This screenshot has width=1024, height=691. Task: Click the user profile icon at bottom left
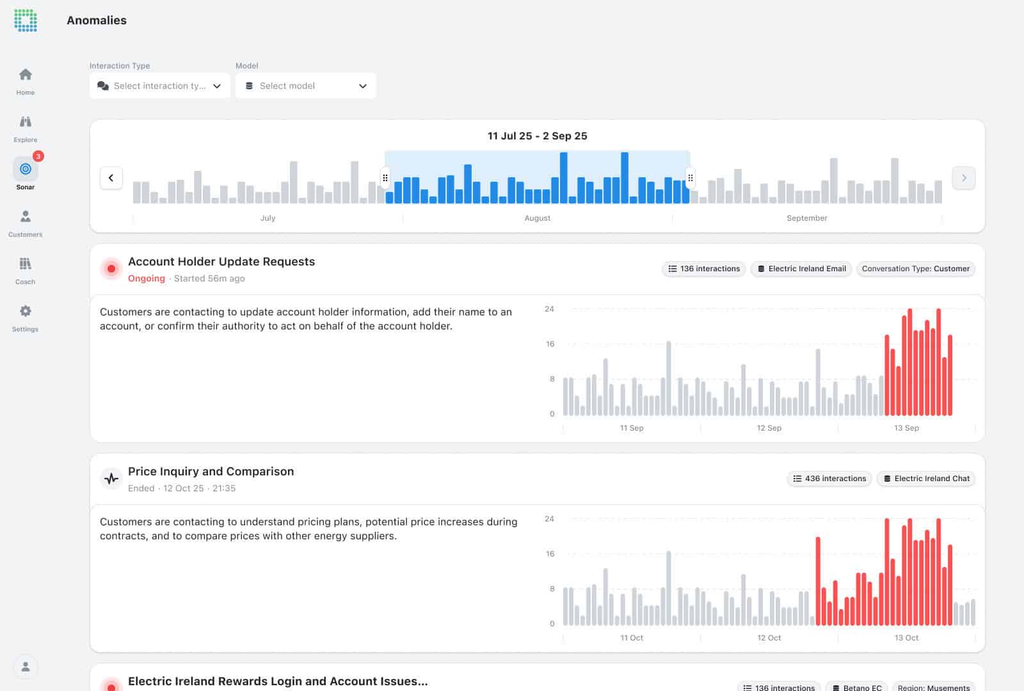(26, 667)
